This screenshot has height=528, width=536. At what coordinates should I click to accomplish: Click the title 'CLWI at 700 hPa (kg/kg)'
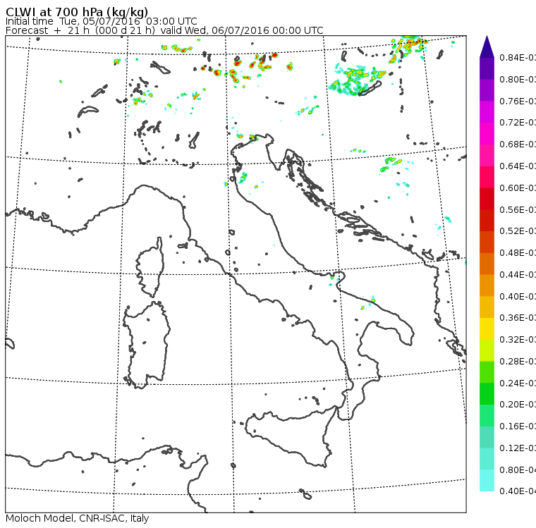click(x=77, y=11)
